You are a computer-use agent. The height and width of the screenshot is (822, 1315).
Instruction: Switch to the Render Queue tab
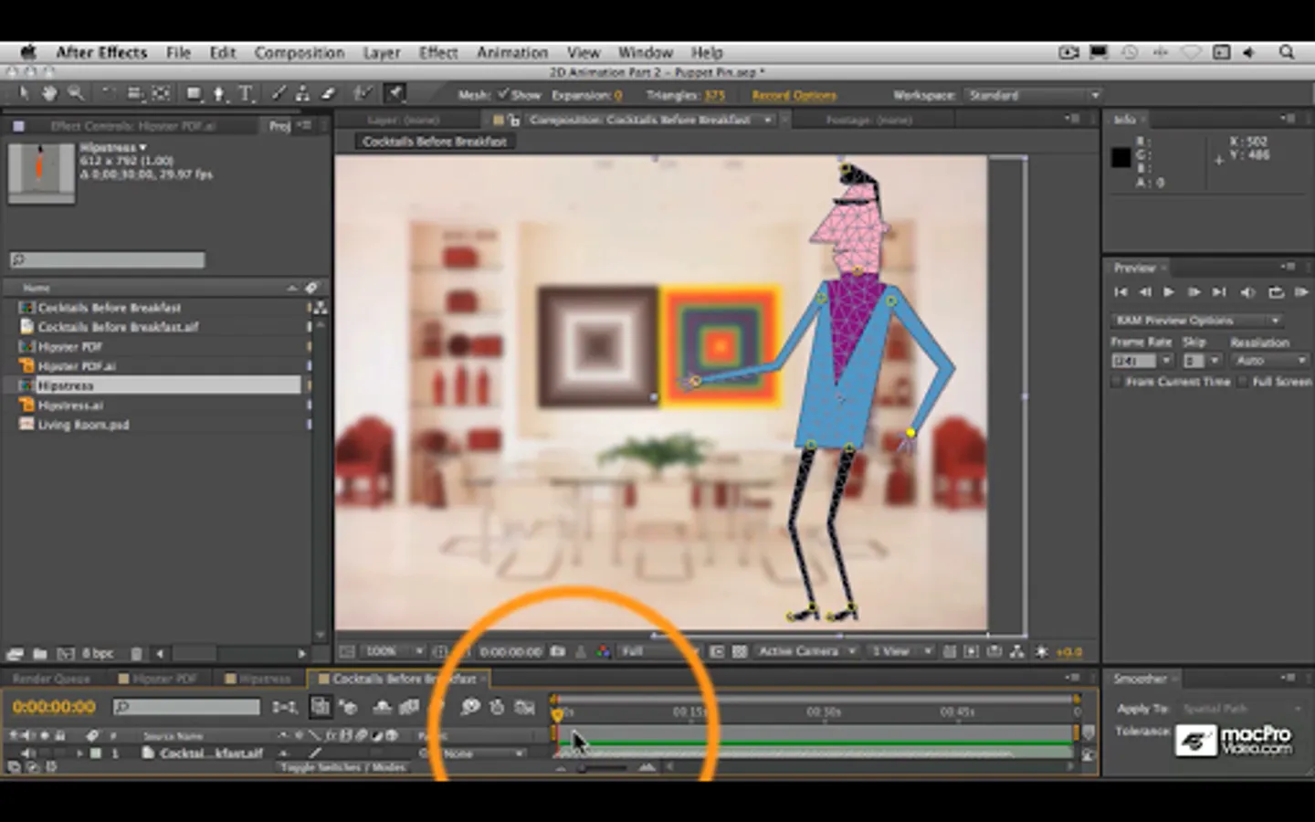[51, 679]
